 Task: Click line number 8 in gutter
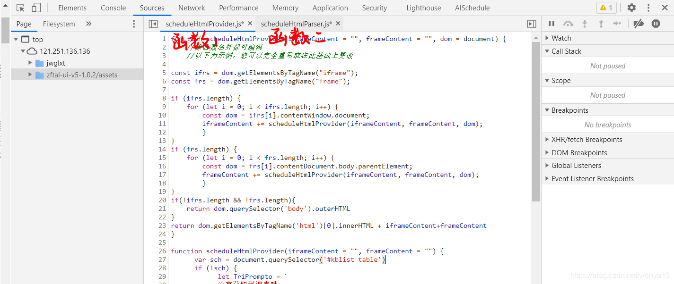(164, 98)
